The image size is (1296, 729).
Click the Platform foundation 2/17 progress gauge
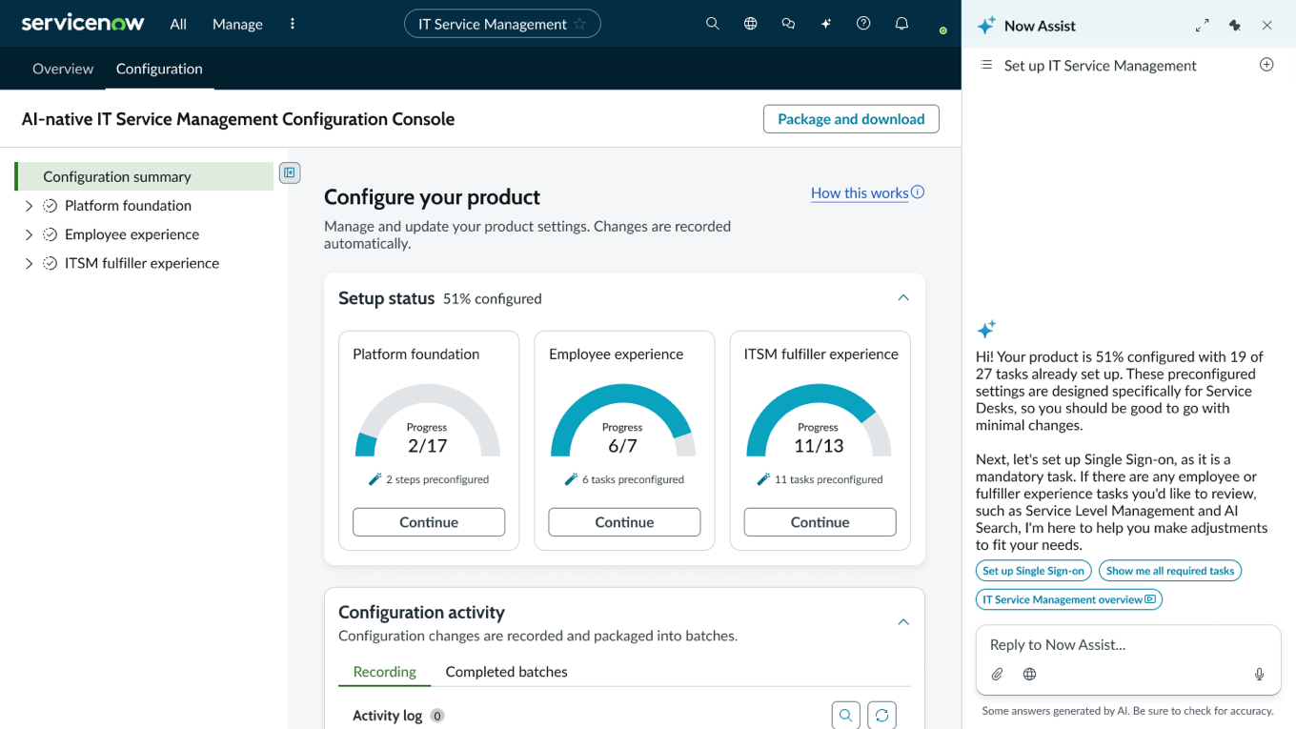428,421
